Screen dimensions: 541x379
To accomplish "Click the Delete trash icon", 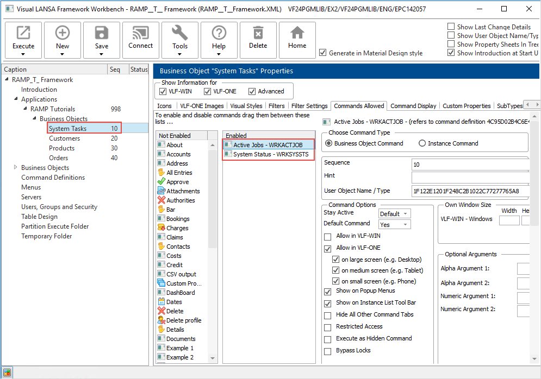I will click(x=258, y=34).
